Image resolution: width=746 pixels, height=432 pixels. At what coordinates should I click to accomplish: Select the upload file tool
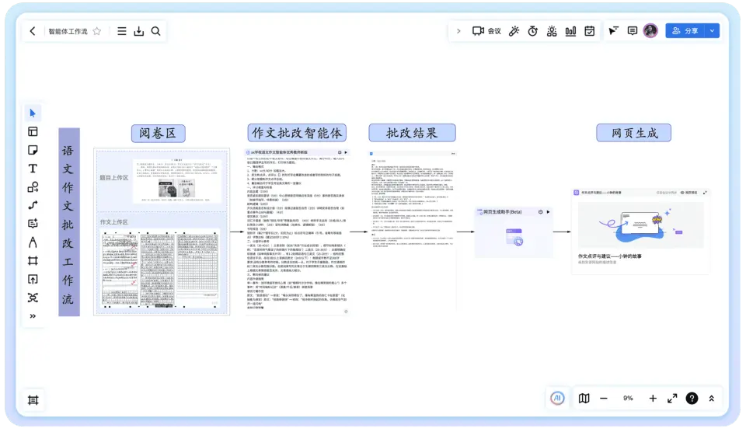33,279
